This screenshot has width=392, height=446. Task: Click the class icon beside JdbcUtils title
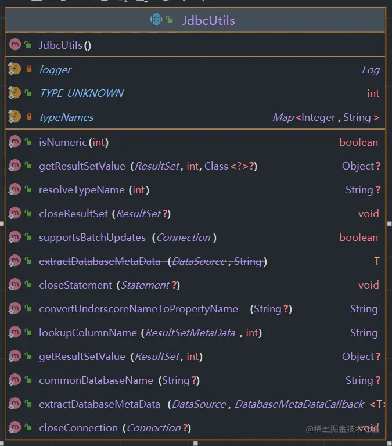click(x=156, y=20)
